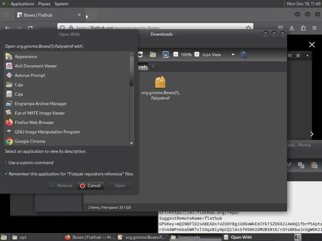Reload the Downloads folder view
Screen dimensions: 322x241
[x=141, y=55]
